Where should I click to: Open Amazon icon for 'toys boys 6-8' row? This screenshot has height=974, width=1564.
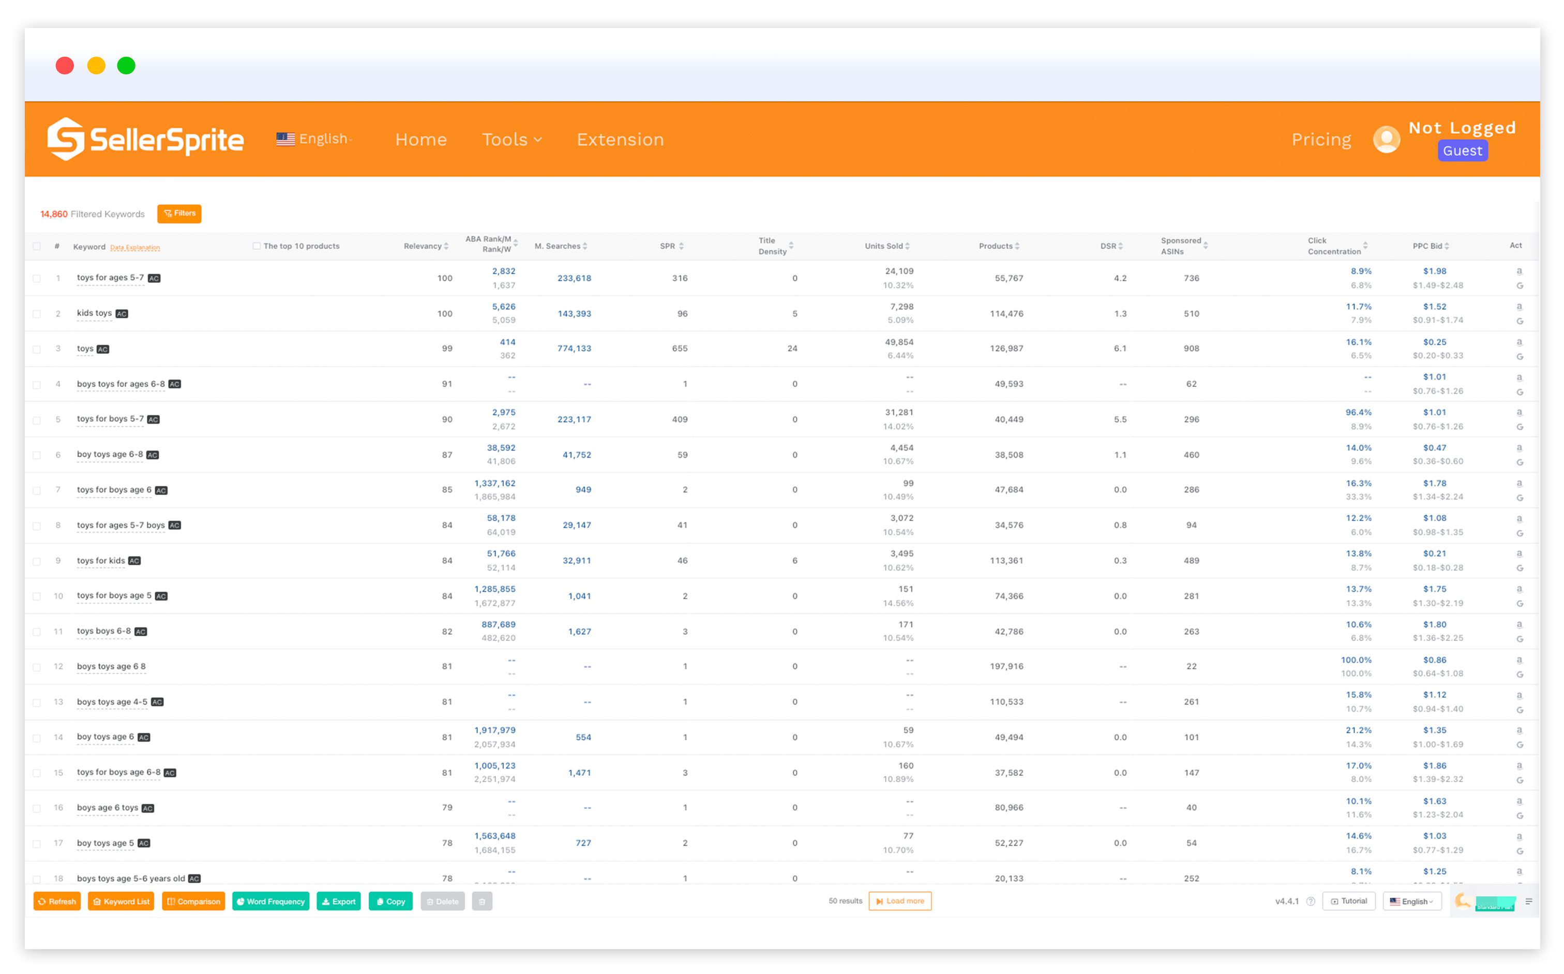[1519, 624]
